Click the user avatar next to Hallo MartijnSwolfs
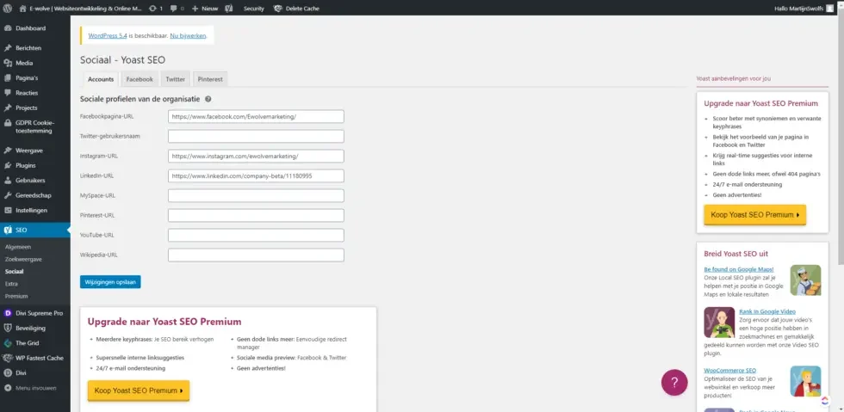The image size is (844, 412). (x=830, y=9)
